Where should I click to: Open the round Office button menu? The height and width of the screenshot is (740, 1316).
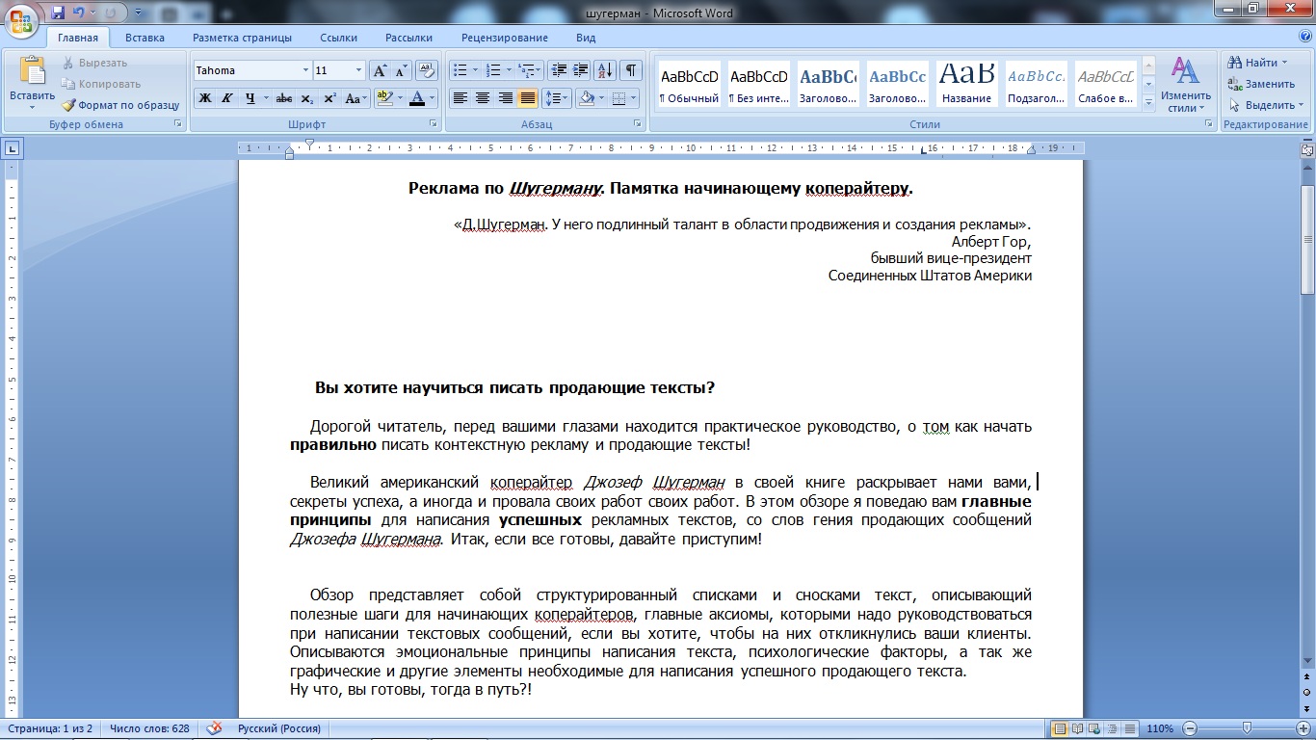[x=23, y=20]
